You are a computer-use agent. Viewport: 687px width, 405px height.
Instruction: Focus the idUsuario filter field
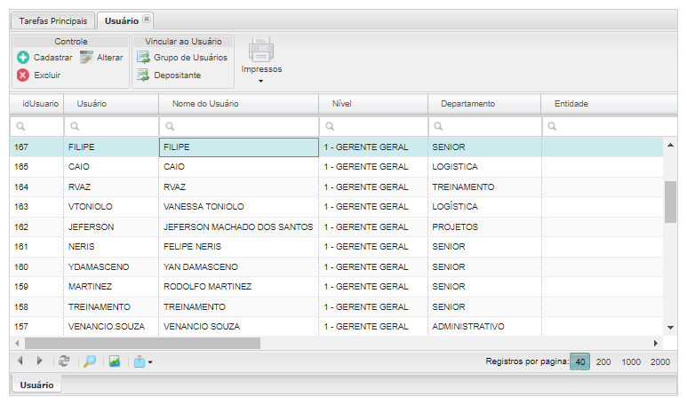pyautogui.click(x=36, y=126)
